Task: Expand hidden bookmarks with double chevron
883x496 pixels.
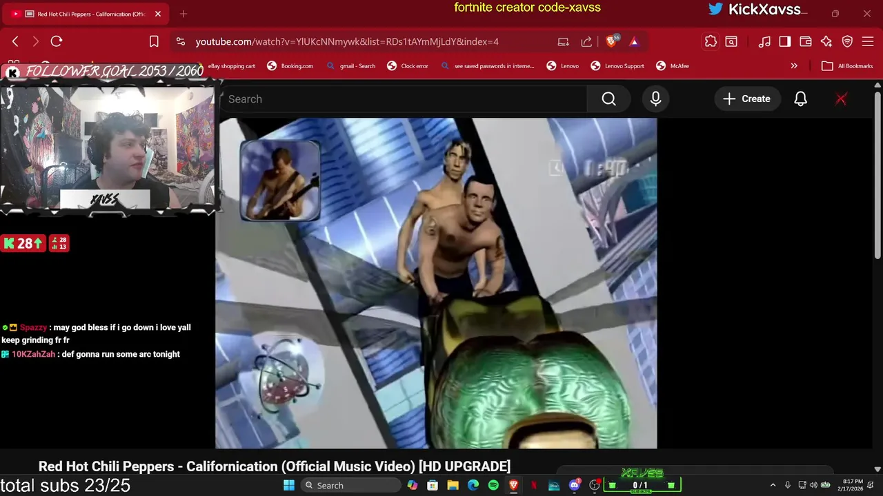Action: [x=794, y=66]
